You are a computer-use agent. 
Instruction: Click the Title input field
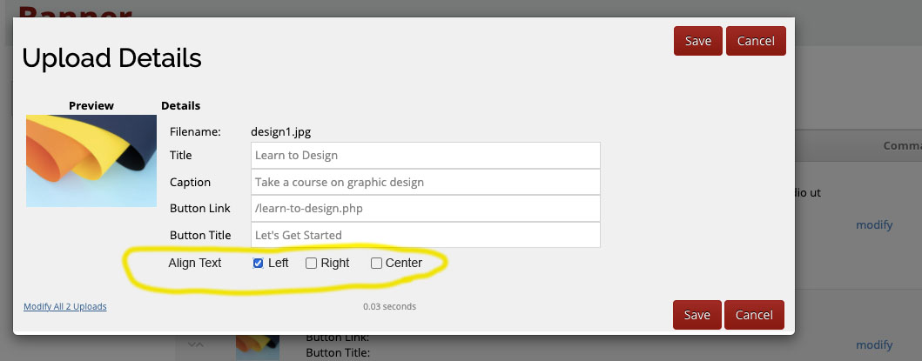tap(426, 156)
